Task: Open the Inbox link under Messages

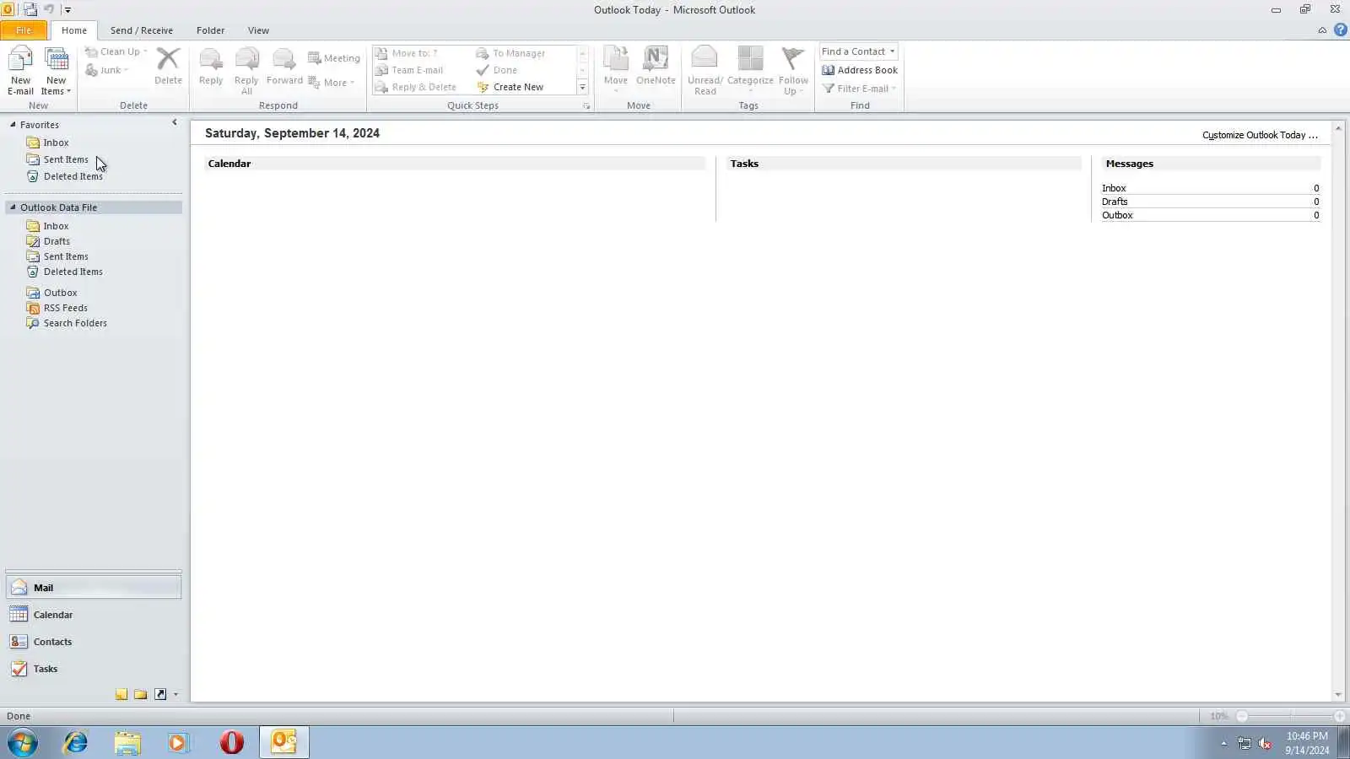Action: [1114, 188]
